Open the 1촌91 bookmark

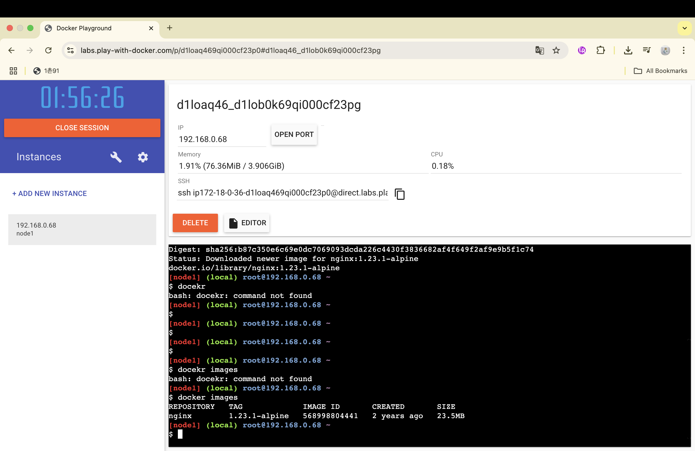[46, 71]
